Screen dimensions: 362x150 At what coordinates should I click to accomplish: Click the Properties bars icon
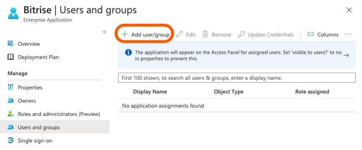pyautogui.click(x=10, y=87)
